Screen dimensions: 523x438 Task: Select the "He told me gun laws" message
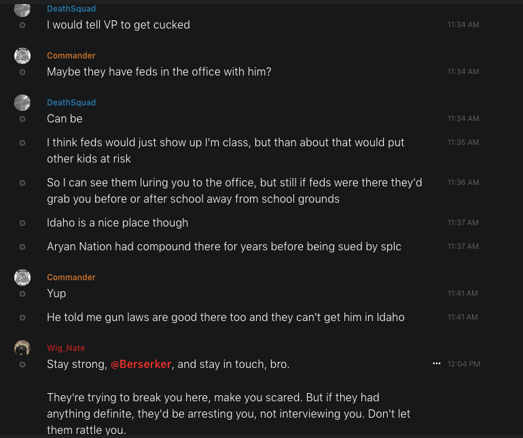[226, 317]
